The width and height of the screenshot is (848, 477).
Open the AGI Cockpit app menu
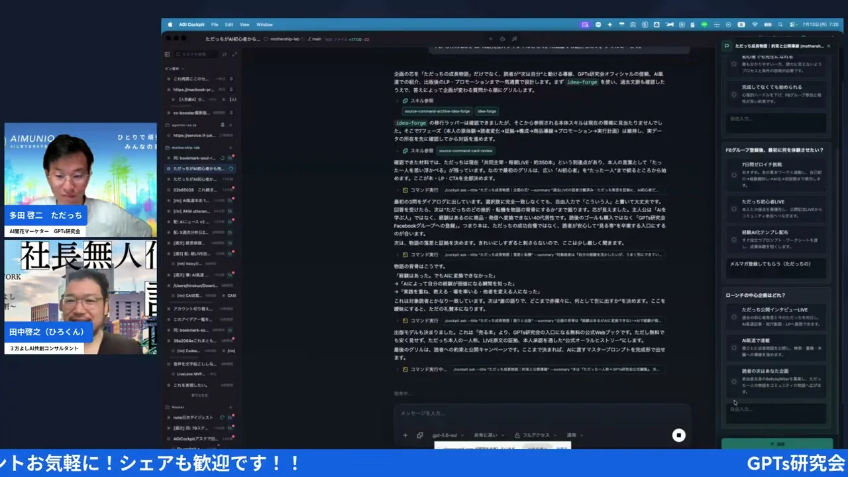191,25
